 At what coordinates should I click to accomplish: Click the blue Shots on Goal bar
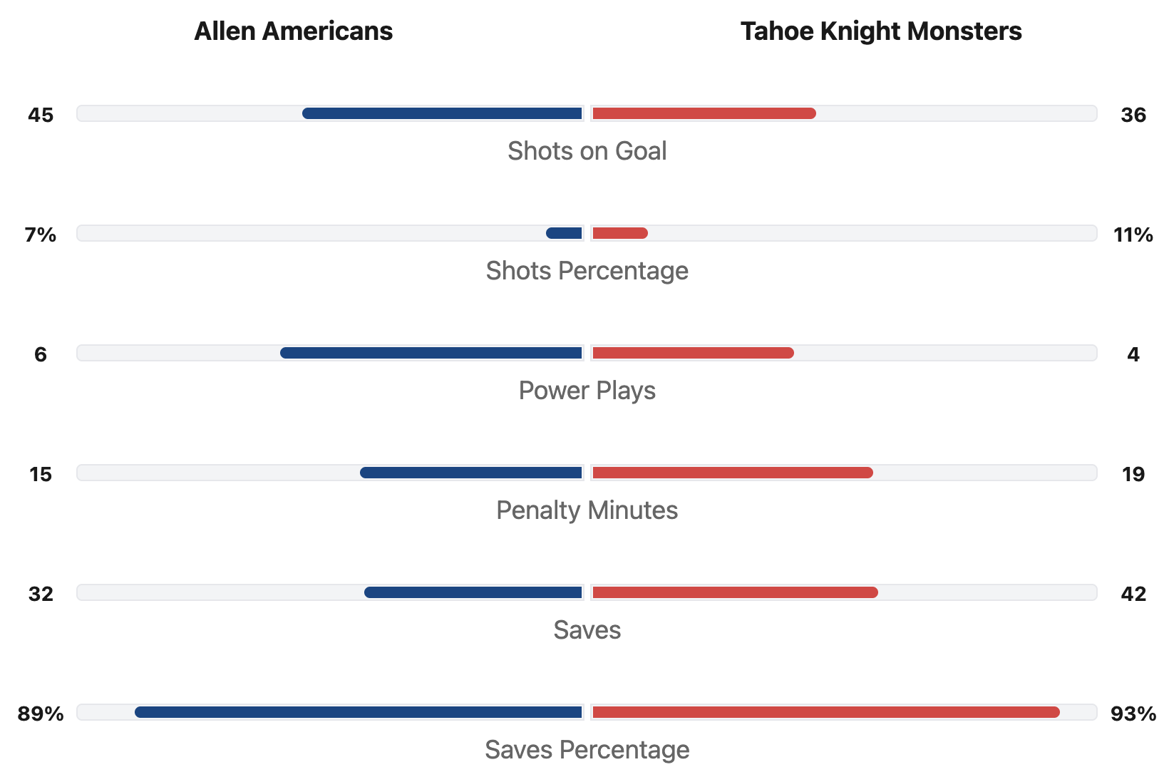(x=442, y=113)
